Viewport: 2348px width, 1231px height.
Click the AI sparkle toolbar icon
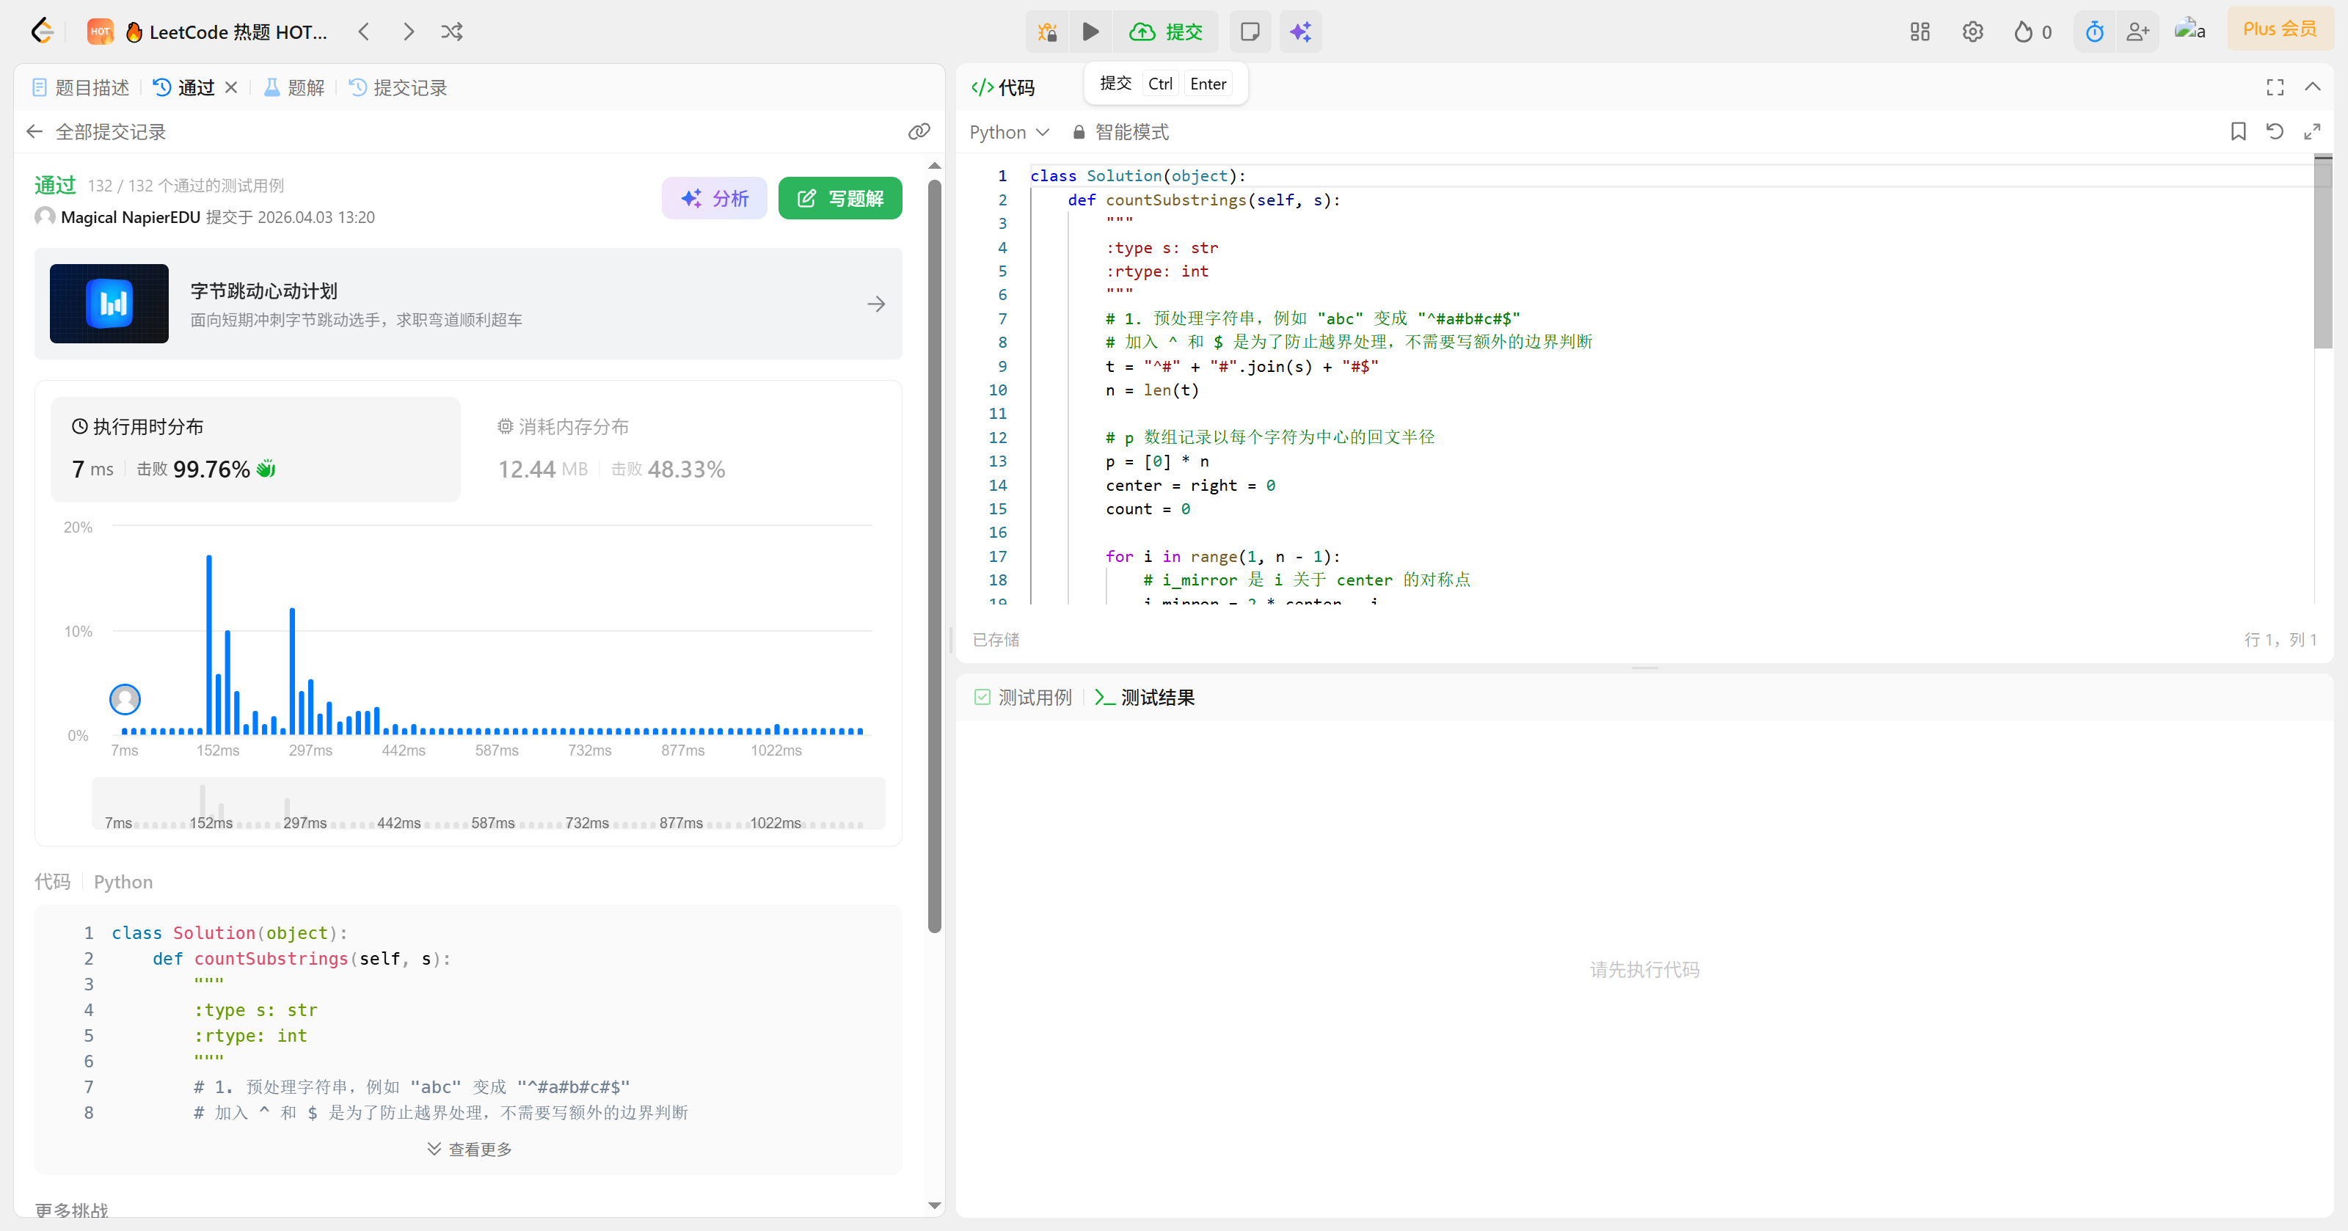coord(1299,32)
